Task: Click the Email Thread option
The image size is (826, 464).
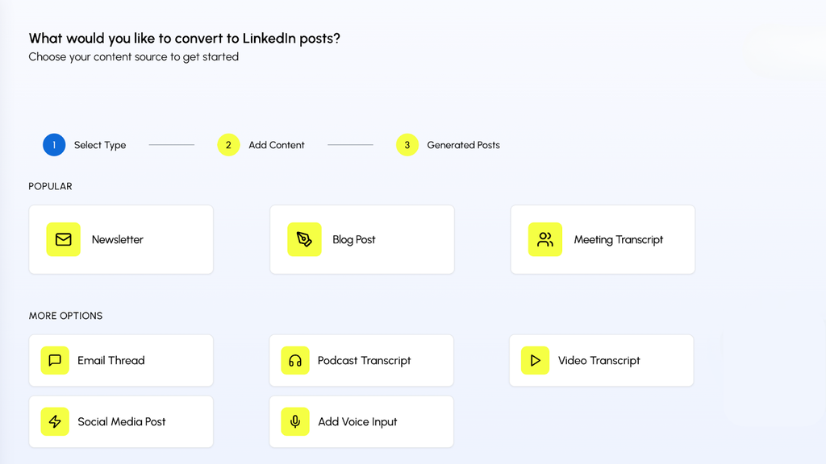Action: point(120,360)
